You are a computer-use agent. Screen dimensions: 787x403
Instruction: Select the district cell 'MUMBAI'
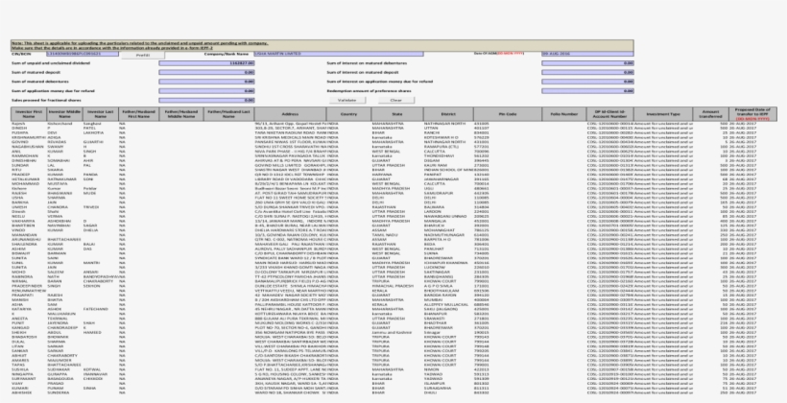448,299
